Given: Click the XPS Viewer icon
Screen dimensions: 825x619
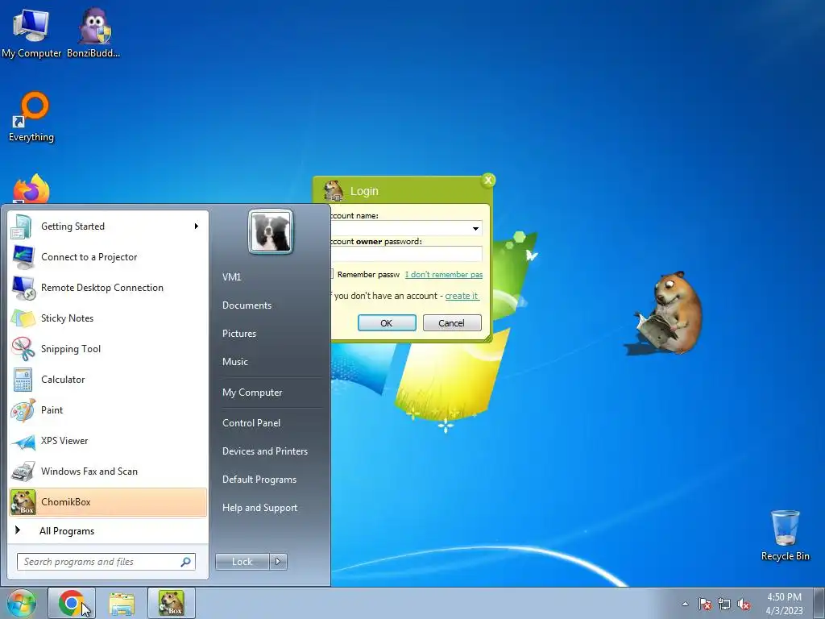Looking at the screenshot, I should [23, 441].
